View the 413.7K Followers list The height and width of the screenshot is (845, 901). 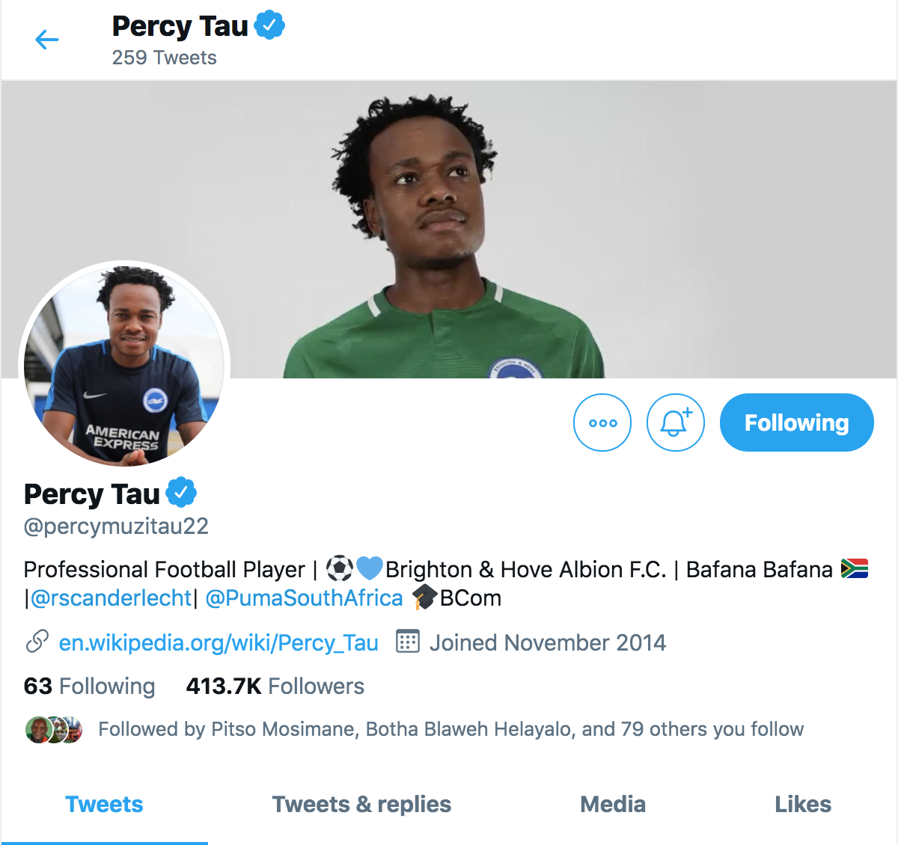pos(275,686)
